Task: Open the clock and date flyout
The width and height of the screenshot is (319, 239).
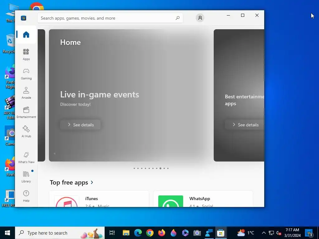Action: point(292,233)
